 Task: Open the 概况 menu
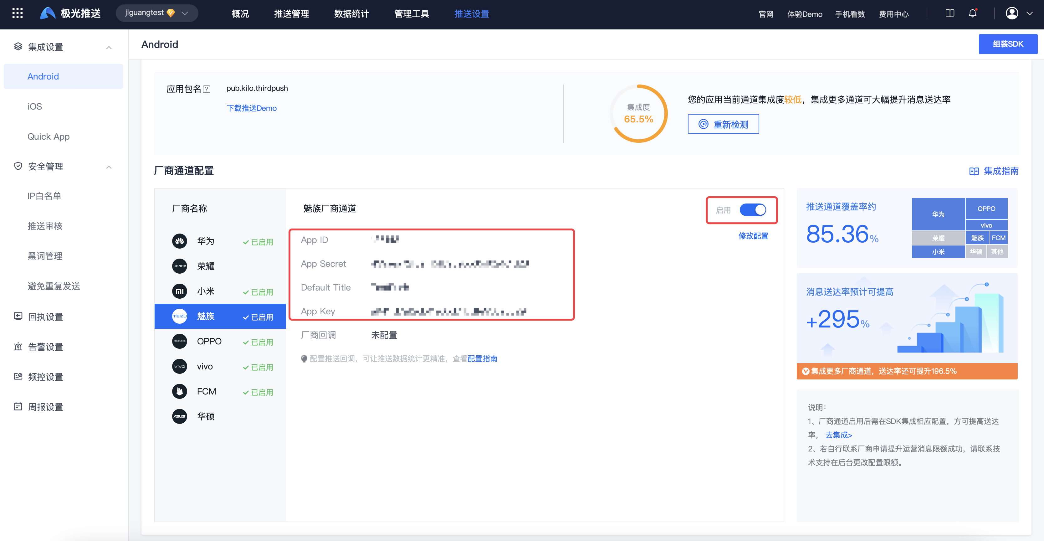[240, 14]
